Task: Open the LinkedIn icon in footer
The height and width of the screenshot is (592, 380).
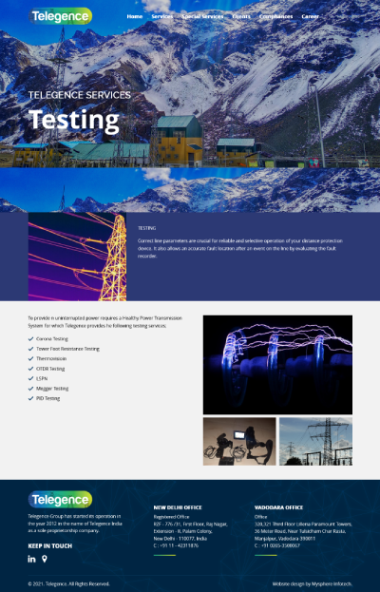Action: [x=31, y=559]
